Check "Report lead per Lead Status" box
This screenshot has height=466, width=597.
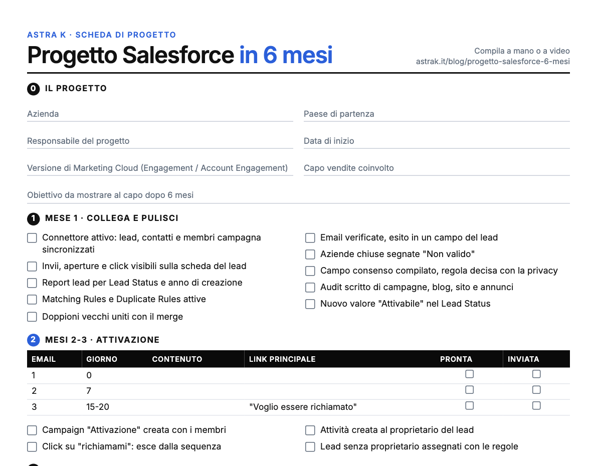32,283
